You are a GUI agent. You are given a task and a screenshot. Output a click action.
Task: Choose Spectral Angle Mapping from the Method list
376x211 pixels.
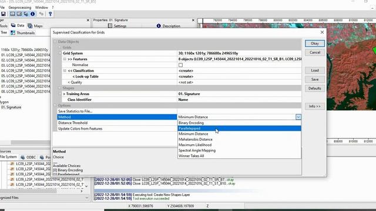click(x=239, y=150)
